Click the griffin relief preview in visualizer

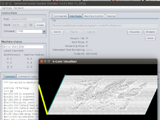(x=102, y=95)
